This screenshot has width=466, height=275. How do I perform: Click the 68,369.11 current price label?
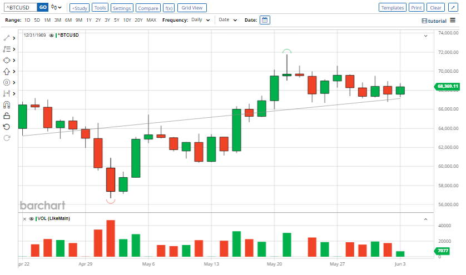click(x=447, y=87)
